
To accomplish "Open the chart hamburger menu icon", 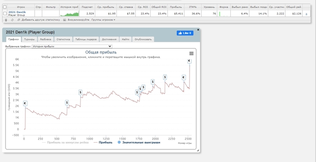I will pyautogui.click(x=191, y=54).
